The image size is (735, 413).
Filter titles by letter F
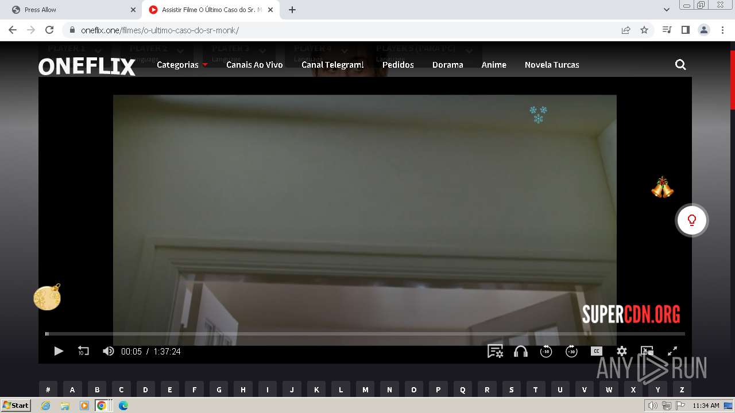coord(194,389)
